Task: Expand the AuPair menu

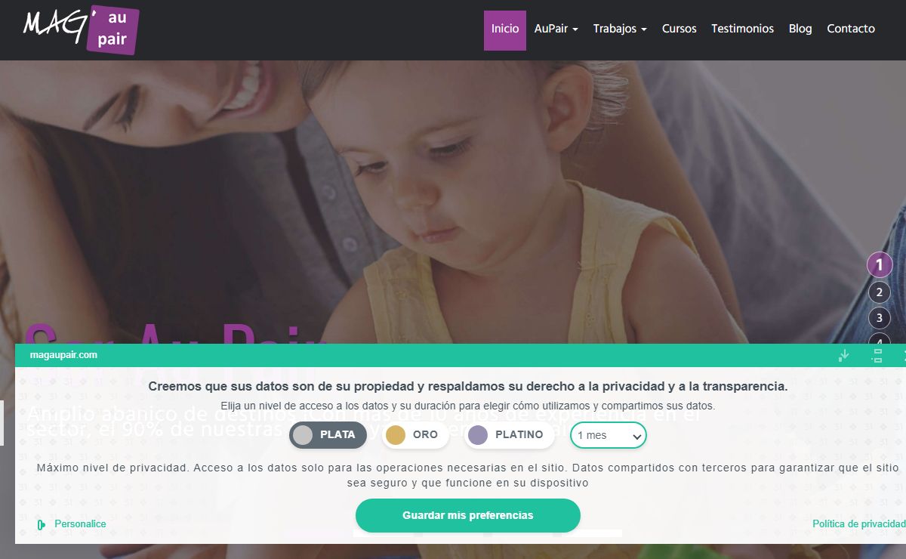Action: coord(556,29)
